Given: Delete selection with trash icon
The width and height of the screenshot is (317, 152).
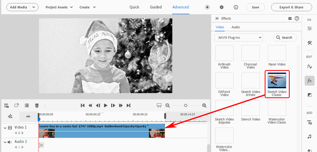Looking at the screenshot, I should 37,105.
